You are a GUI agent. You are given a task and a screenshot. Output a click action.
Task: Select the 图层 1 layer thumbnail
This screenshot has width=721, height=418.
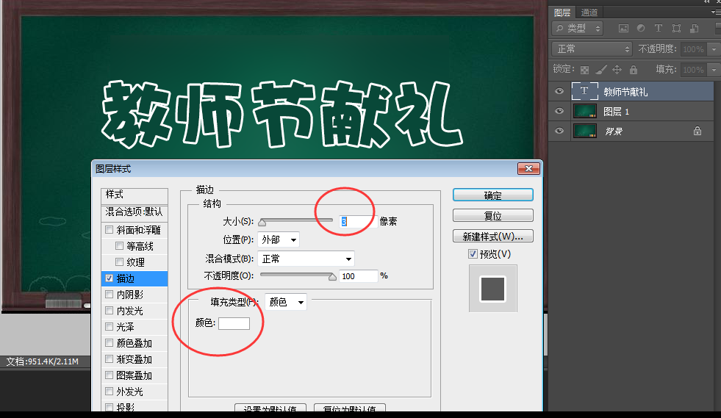coord(585,111)
